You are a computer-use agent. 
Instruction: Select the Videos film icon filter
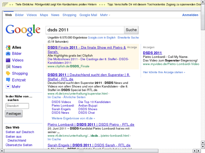(x=8, y=60)
